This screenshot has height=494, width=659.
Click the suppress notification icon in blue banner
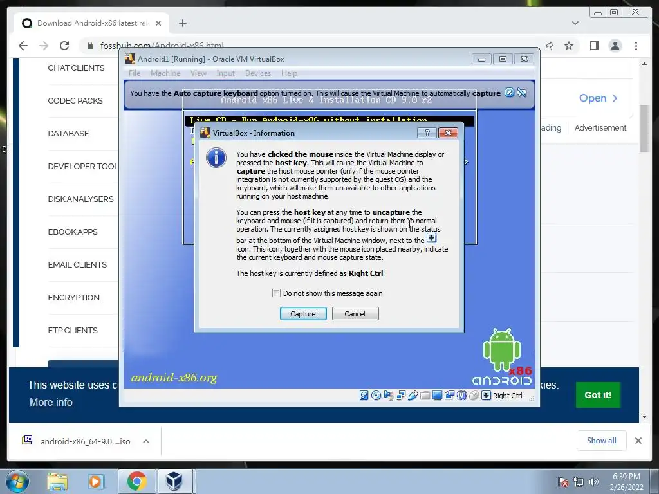(x=521, y=93)
